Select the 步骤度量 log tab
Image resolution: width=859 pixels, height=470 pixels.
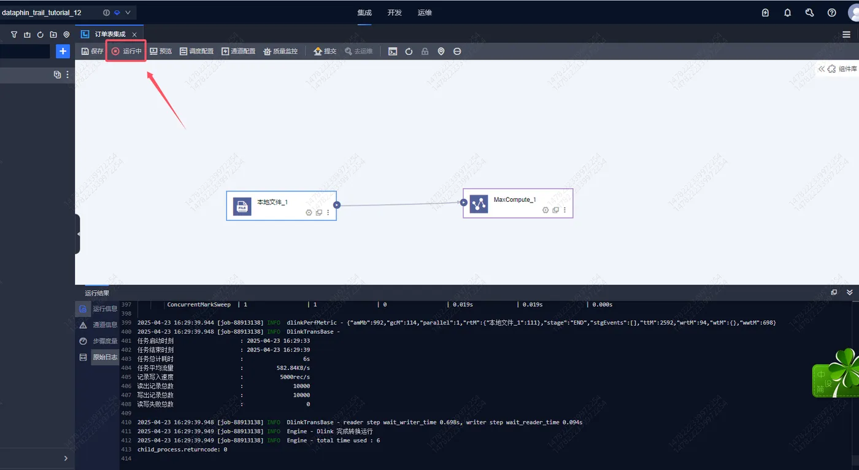[x=98, y=341]
